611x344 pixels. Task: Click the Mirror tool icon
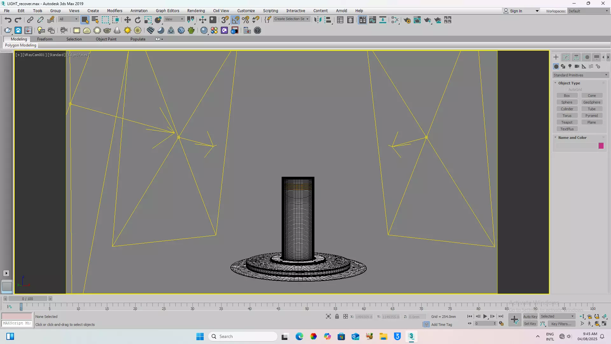[x=318, y=20]
